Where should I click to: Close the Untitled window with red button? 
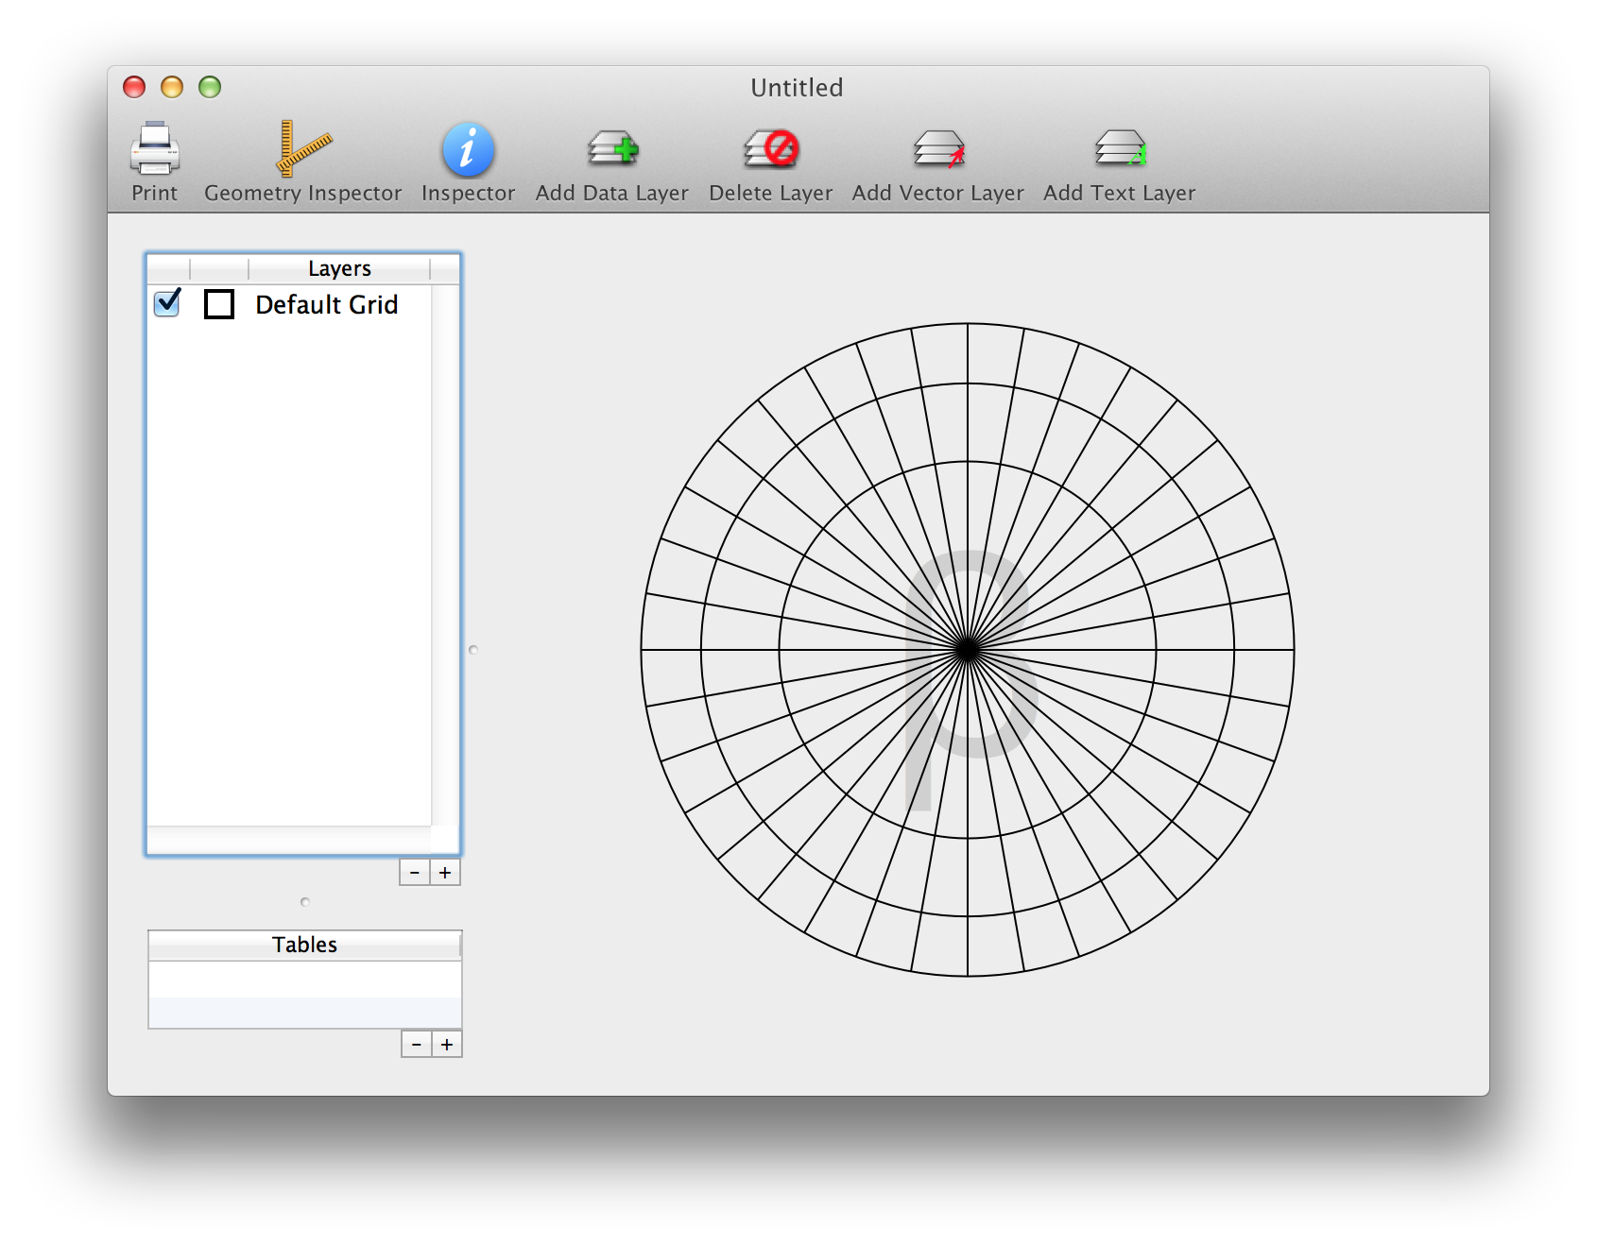[x=134, y=87]
